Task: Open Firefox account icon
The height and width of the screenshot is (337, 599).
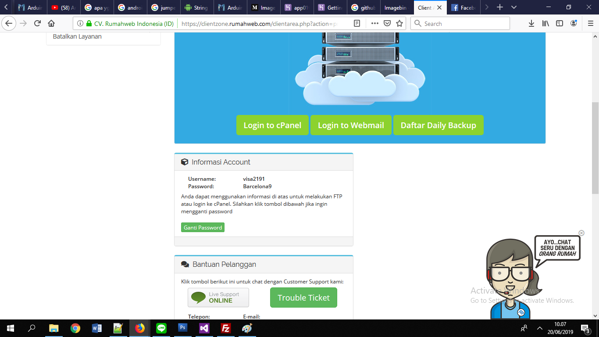Action: 574,24
